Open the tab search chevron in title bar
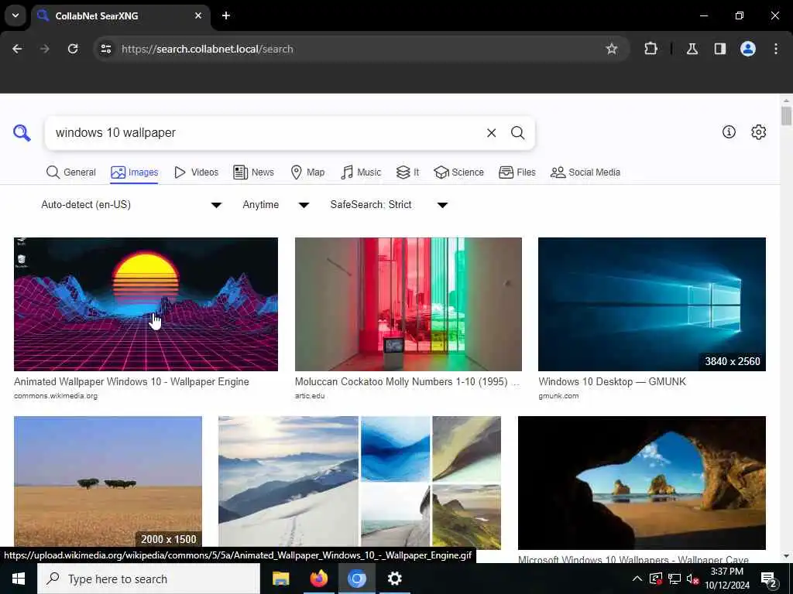Image resolution: width=793 pixels, height=594 pixels. click(x=15, y=15)
